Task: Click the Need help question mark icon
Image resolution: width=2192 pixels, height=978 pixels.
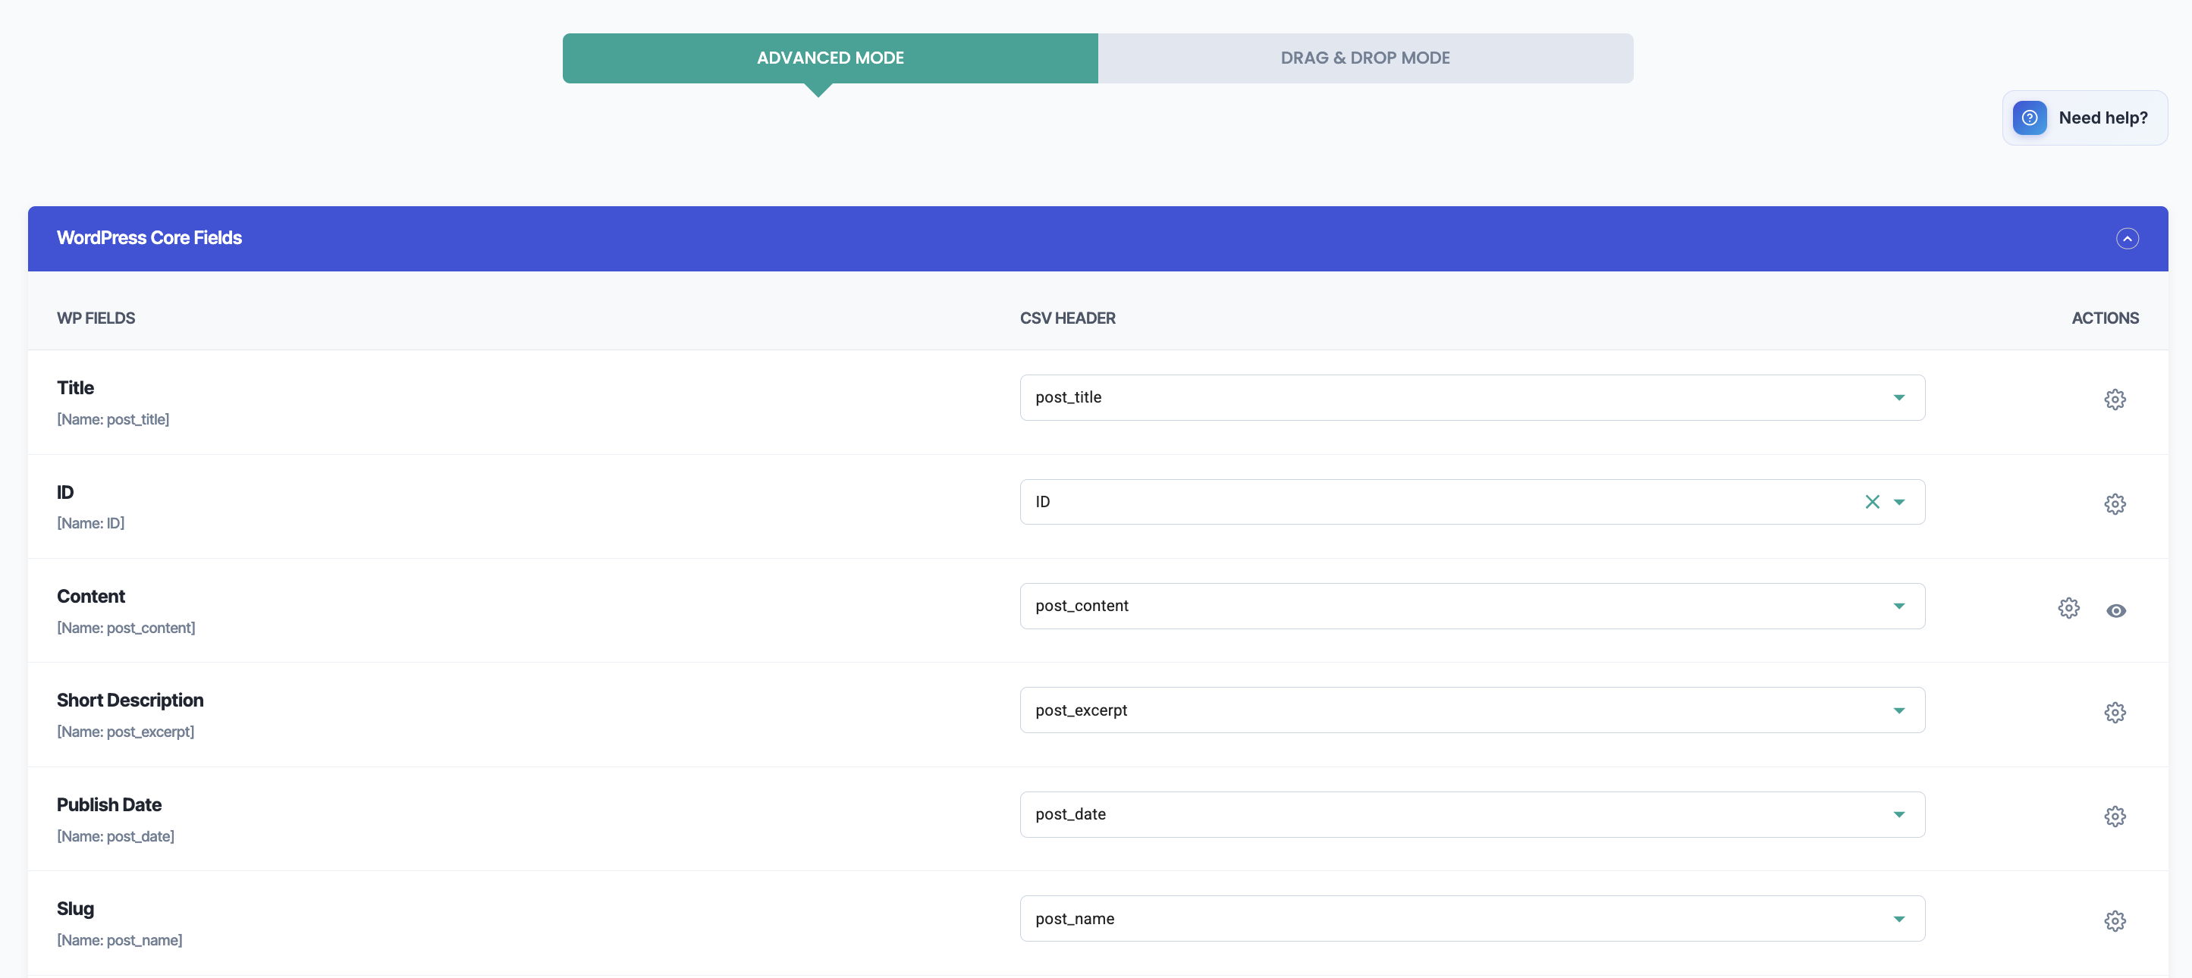Action: pyautogui.click(x=2030, y=118)
